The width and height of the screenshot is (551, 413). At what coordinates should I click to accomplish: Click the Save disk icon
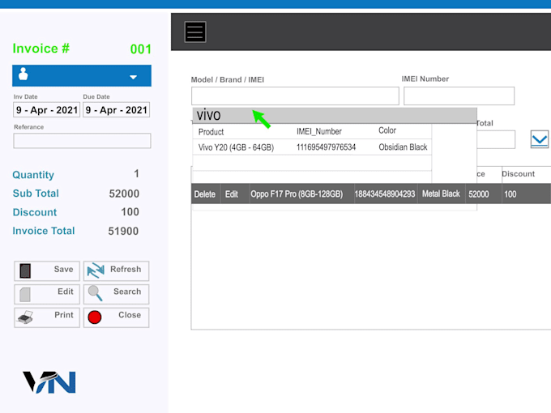[25, 270]
